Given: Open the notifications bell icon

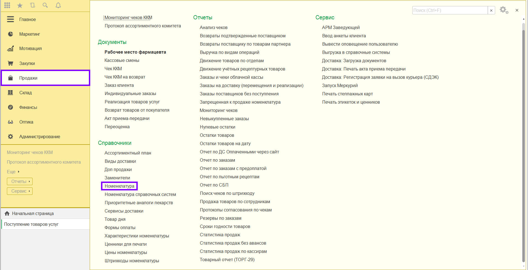Looking at the screenshot, I should pos(58,5).
